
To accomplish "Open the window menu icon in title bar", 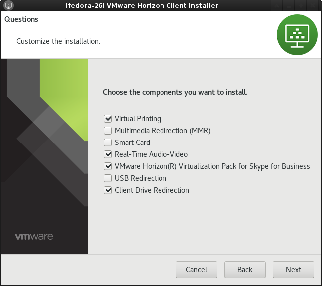I will point(8,5).
